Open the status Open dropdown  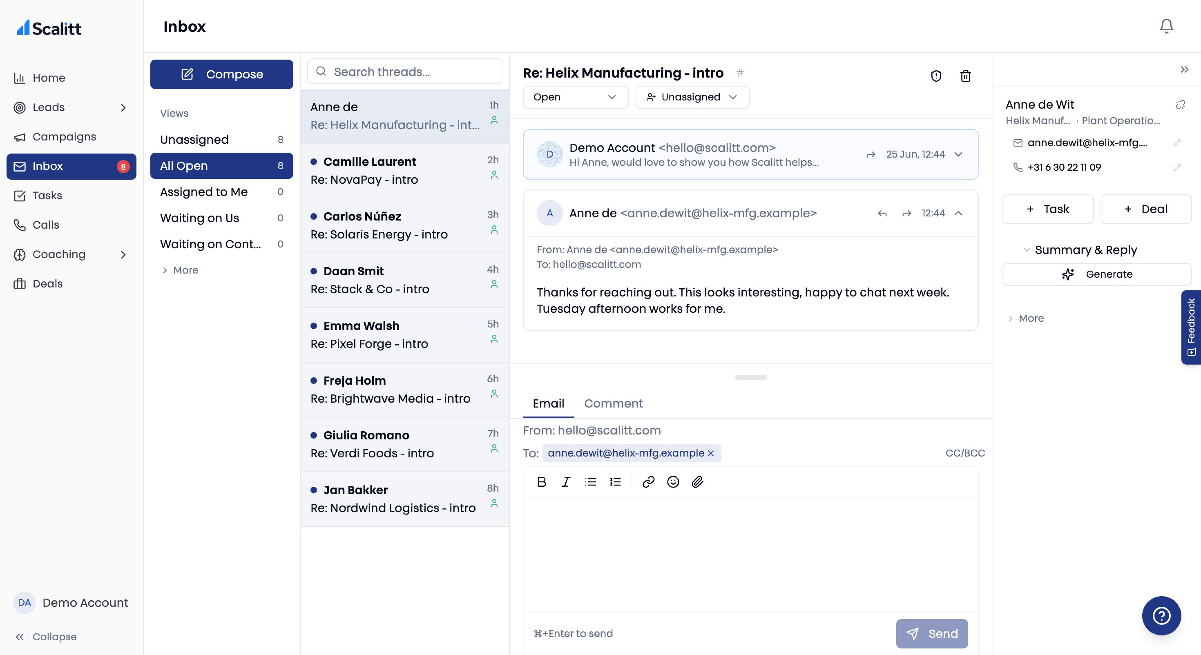(x=575, y=97)
